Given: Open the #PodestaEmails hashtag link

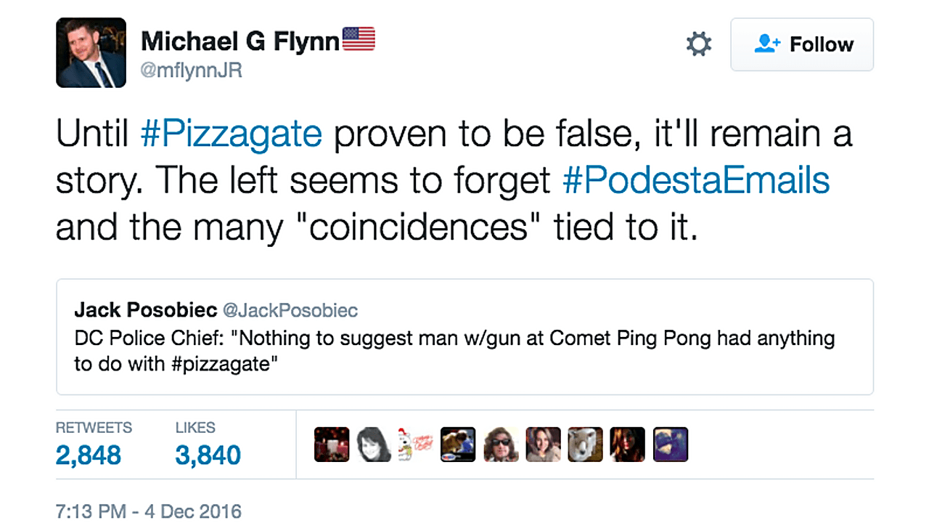Looking at the screenshot, I should [x=696, y=181].
